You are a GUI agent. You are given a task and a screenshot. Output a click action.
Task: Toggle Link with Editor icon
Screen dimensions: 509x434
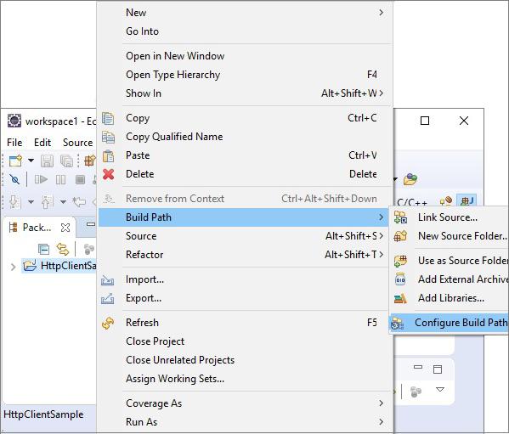point(63,249)
